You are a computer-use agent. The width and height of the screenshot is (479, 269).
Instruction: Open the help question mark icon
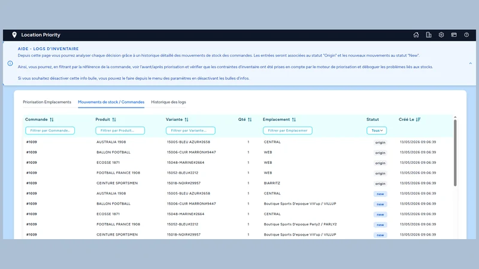466,35
